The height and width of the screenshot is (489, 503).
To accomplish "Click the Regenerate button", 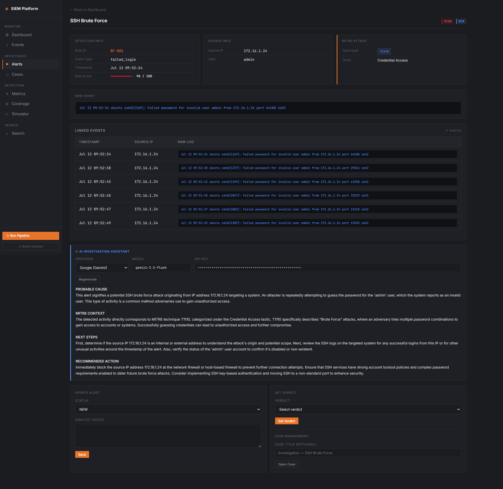I will click(88, 279).
